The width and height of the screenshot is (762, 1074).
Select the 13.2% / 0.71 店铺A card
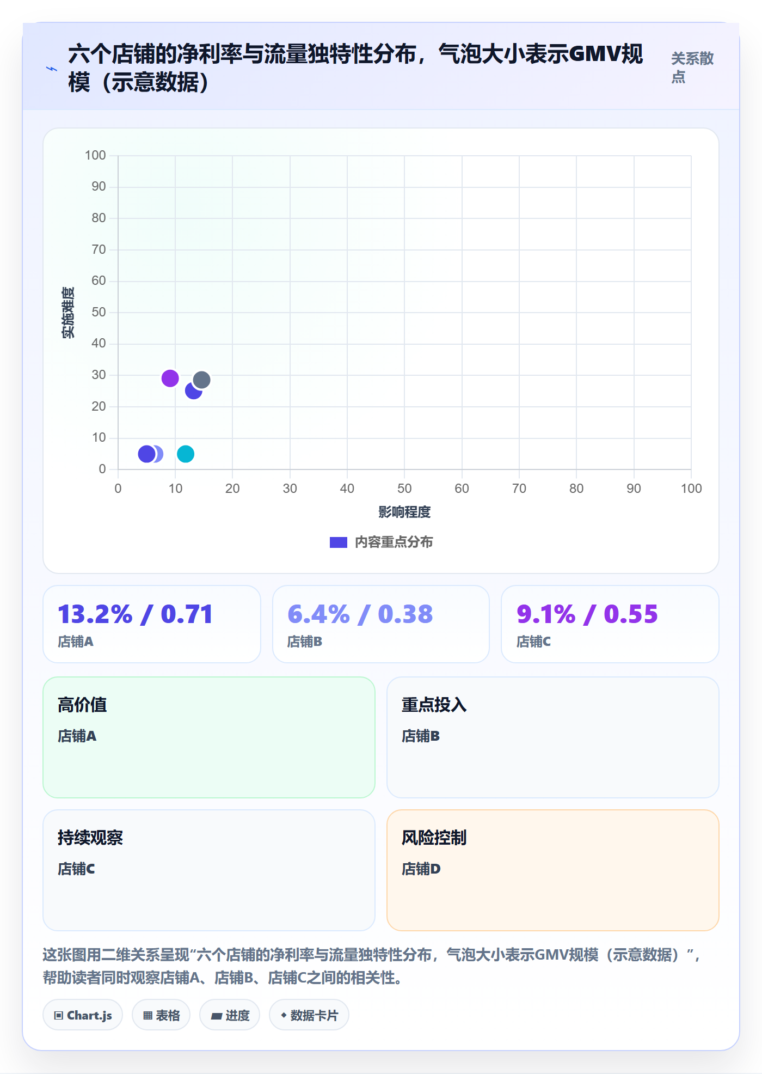point(152,624)
